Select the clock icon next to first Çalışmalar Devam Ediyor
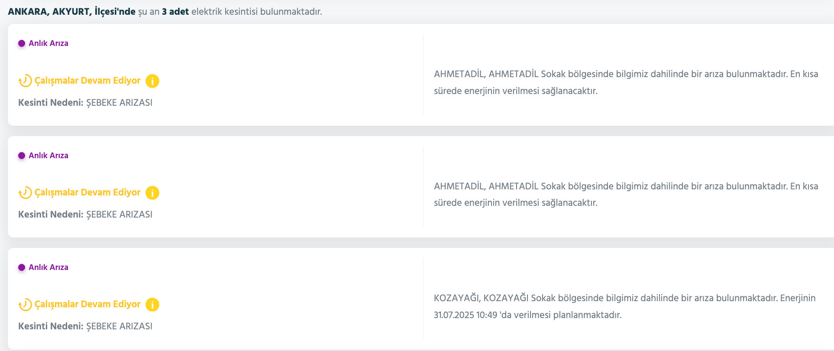This screenshot has height=351, width=834. tap(24, 81)
